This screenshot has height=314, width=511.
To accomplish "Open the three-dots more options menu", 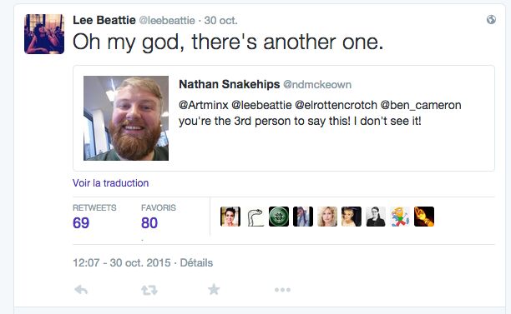I will pos(282,290).
